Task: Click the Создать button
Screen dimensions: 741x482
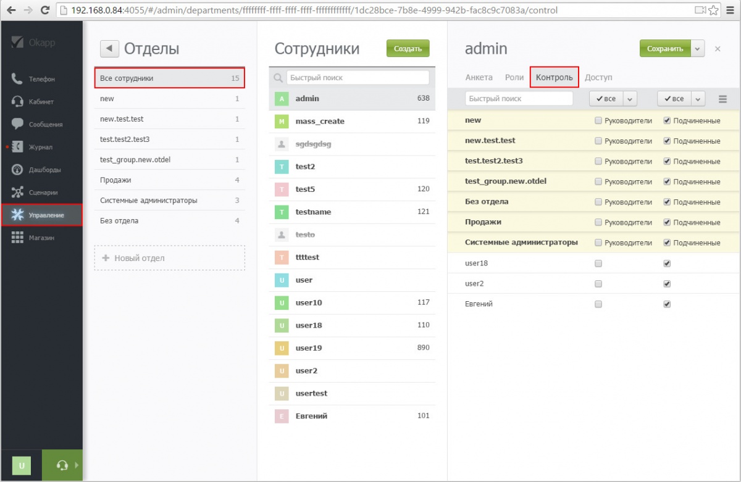Action: tap(408, 49)
